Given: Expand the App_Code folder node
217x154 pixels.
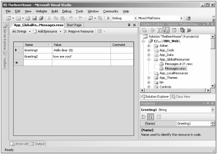Looking at the screenshot, I should coord(149,50).
